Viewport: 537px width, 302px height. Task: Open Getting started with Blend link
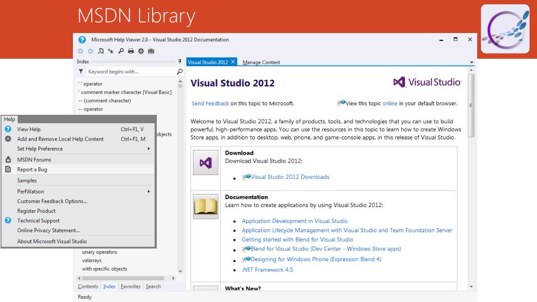tap(297, 239)
